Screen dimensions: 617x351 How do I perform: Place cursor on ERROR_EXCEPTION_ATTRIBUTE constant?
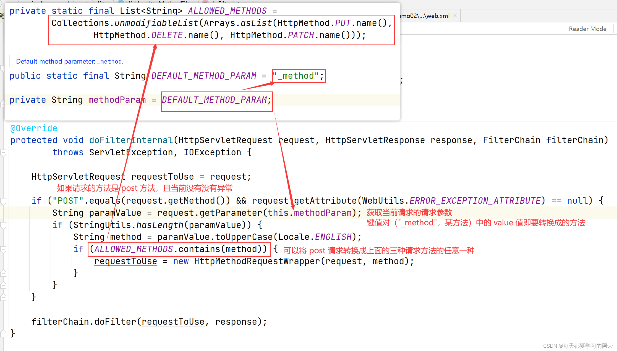(x=475, y=201)
